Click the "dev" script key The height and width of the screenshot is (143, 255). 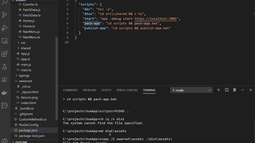coord(87,9)
